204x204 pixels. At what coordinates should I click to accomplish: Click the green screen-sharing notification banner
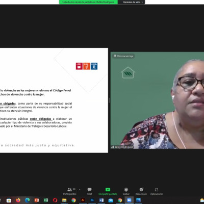click(88, 2)
